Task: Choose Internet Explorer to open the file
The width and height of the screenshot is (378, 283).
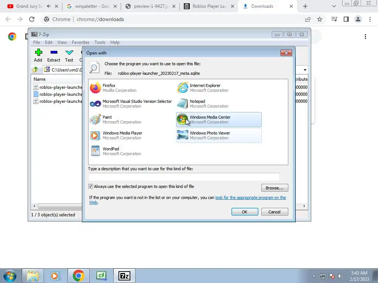Action: [x=219, y=88]
